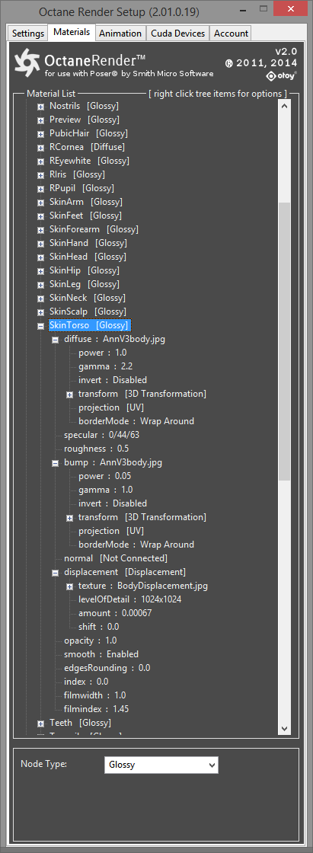Select the roughness : 0.5 row

coord(97,449)
